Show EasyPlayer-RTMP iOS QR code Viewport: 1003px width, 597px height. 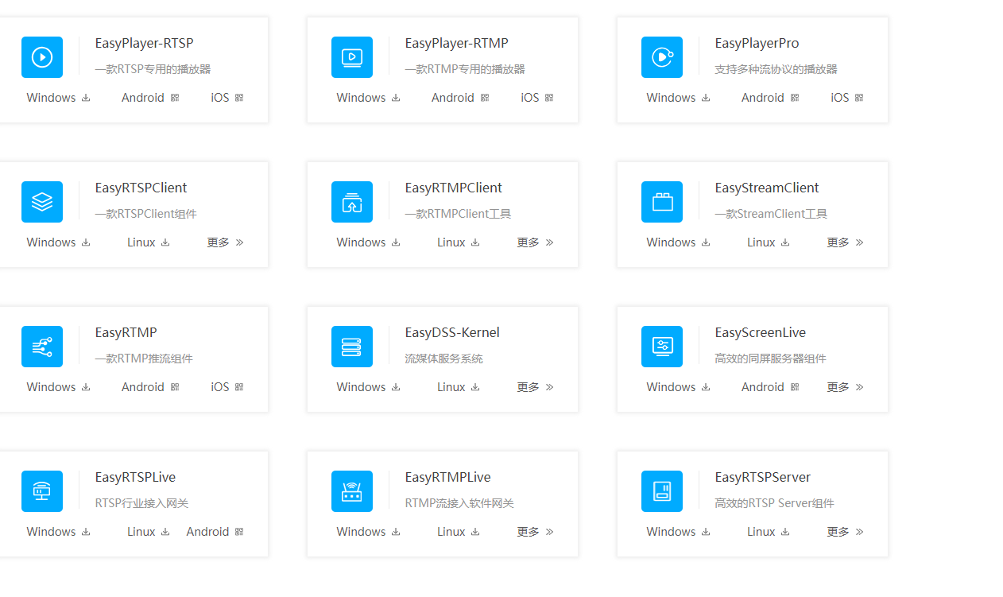(x=537, y=98)
